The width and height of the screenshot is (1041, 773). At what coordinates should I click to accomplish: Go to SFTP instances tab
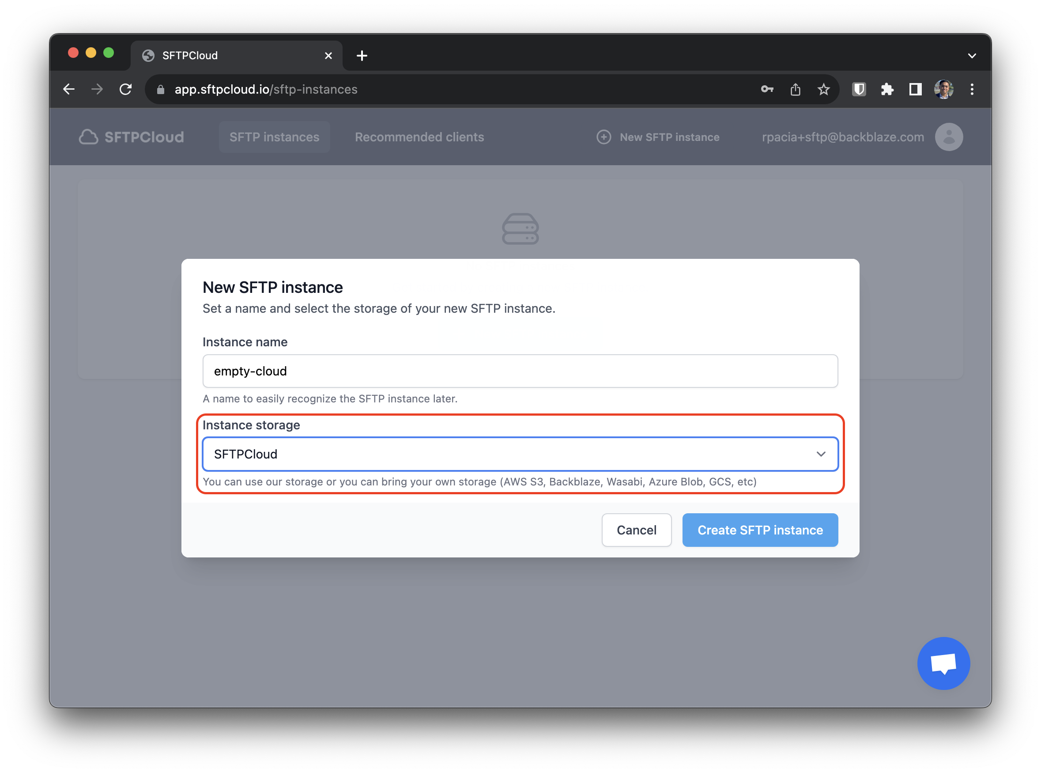pyautogui.click(x=274, y=137)
